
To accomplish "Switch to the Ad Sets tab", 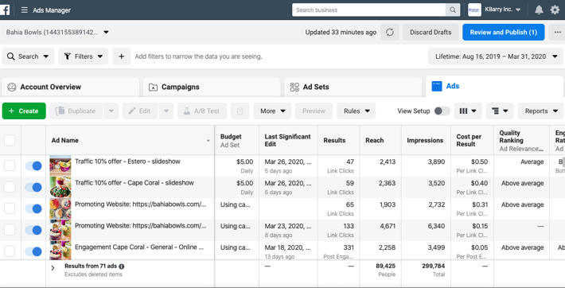I will [x=353, y=87].
